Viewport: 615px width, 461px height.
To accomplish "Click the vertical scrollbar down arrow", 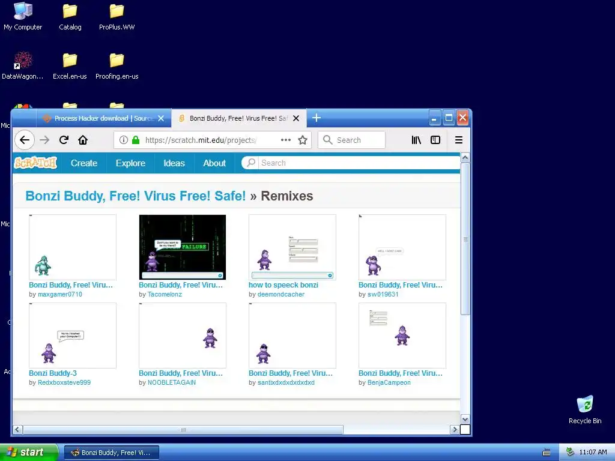I will pyautogui.click(x=465, y=420).
